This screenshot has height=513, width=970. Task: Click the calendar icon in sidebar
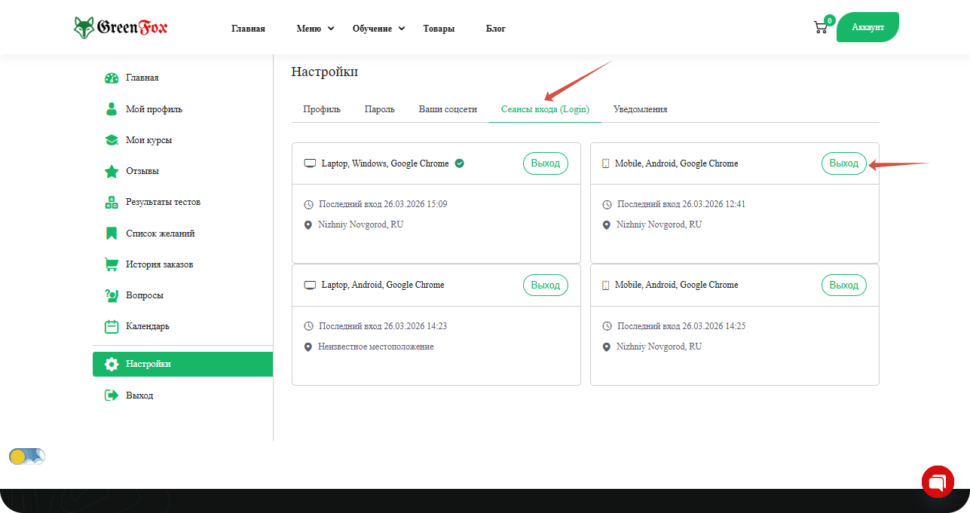coord(112,327)
